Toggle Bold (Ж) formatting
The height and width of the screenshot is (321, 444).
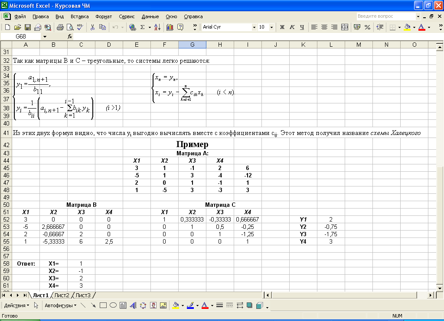pos(282,27)
